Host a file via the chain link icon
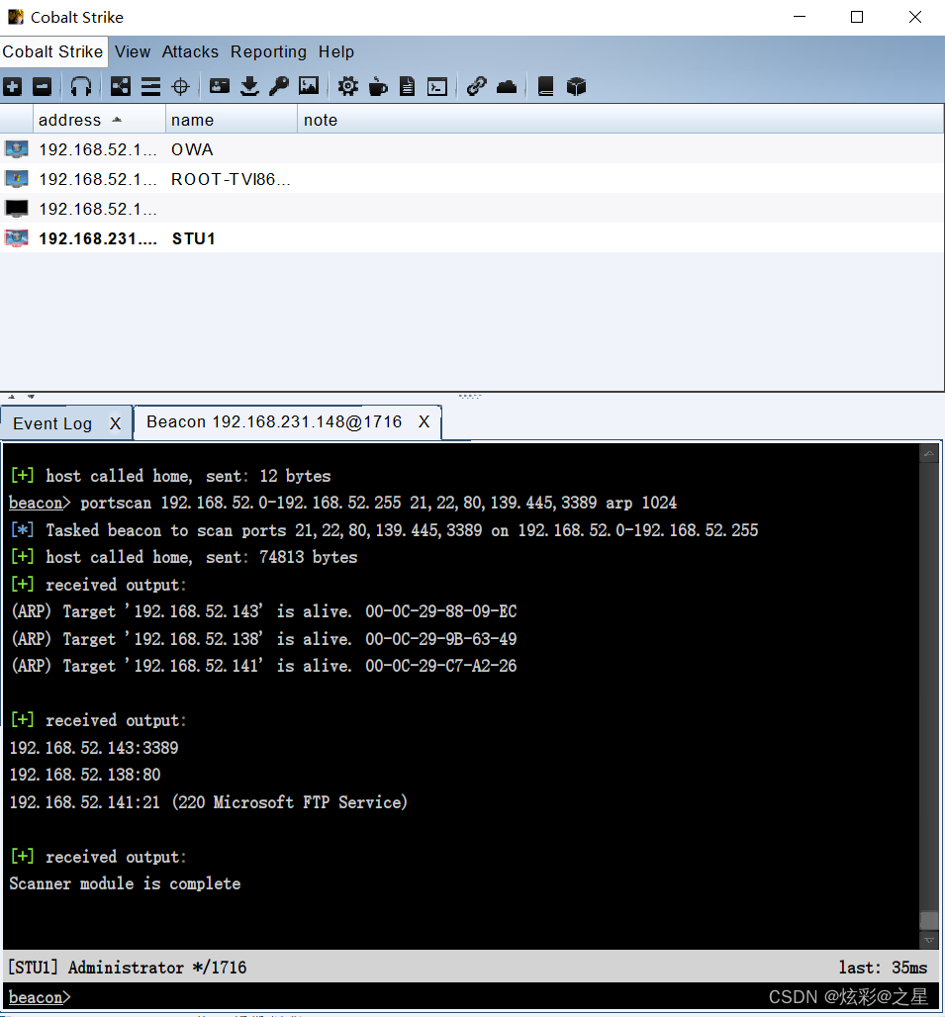The image size is (945, 1017). point(476,86)
